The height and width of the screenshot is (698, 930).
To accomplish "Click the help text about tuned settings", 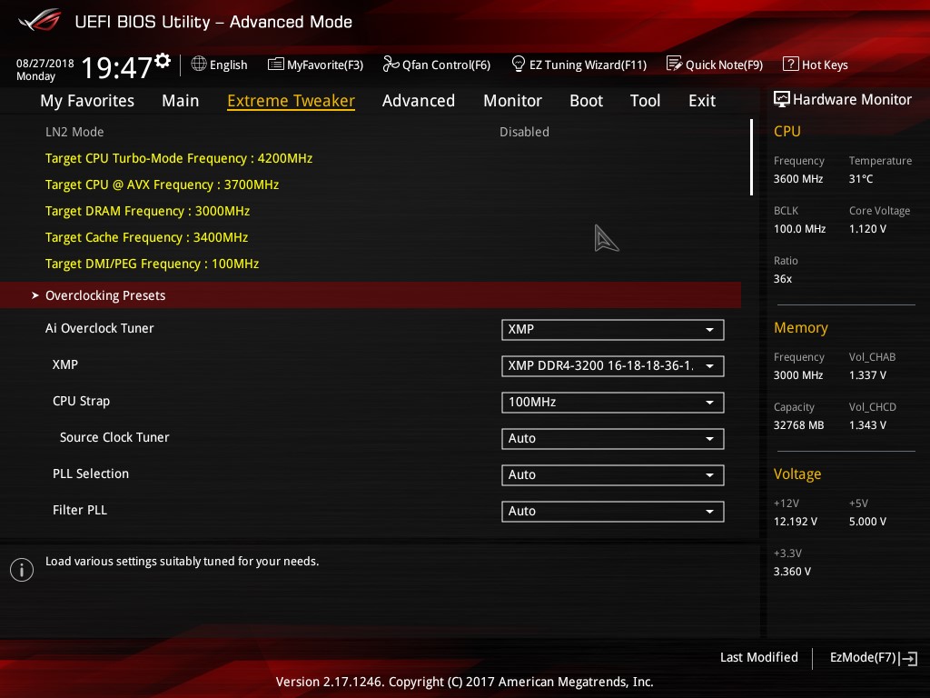I will 182,562.
